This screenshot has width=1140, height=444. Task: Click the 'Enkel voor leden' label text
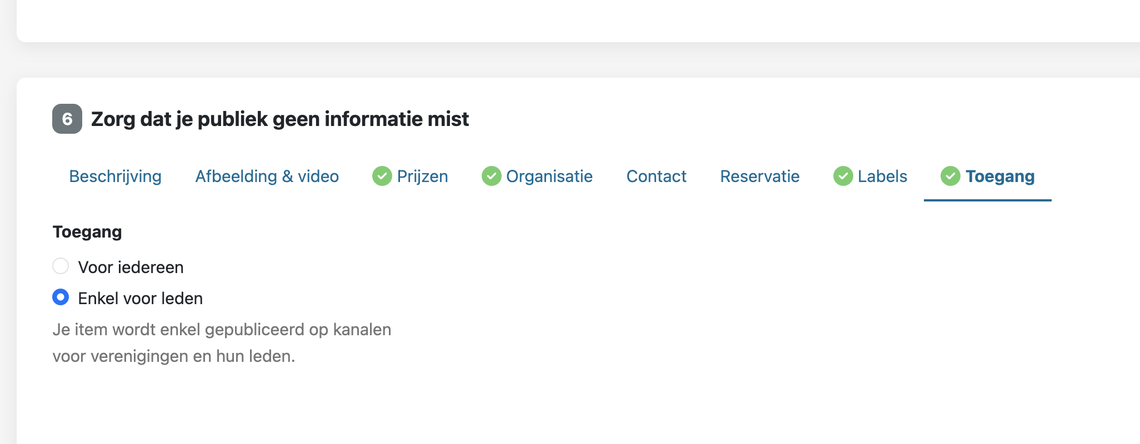[x=141, y=298]
